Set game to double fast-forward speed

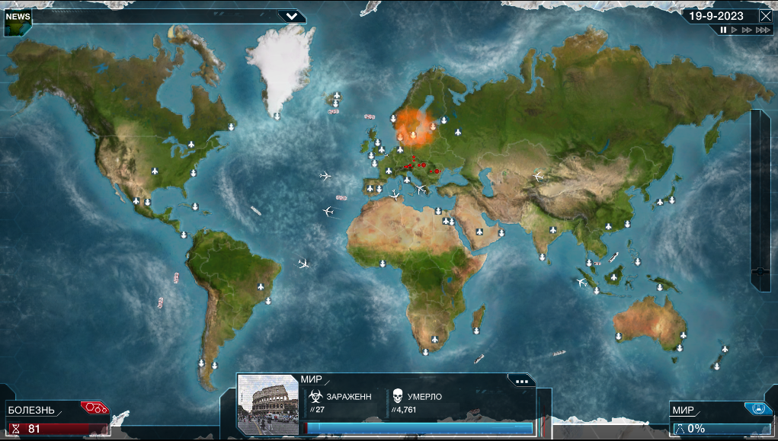pos(747,30)
